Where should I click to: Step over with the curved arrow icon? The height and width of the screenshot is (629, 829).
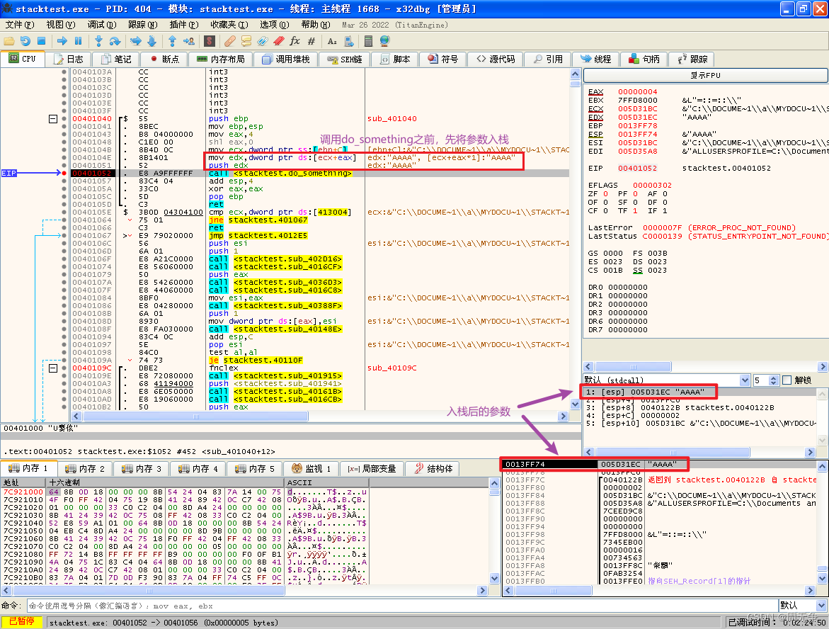(115, 41)
